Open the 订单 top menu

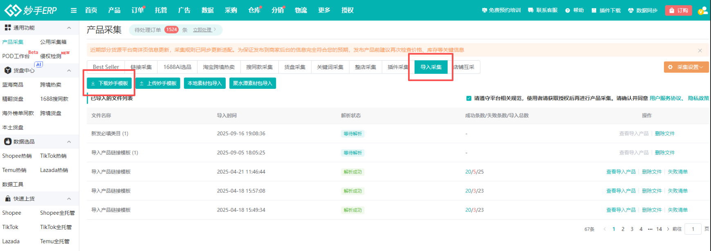(x=137, y=11)
